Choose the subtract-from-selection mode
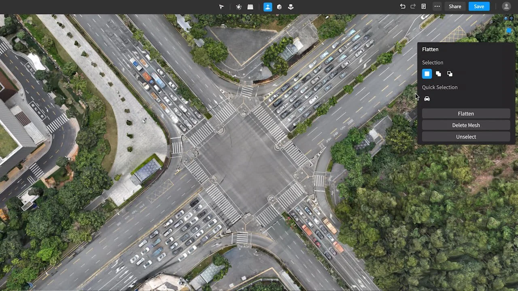 coord(450,74)
